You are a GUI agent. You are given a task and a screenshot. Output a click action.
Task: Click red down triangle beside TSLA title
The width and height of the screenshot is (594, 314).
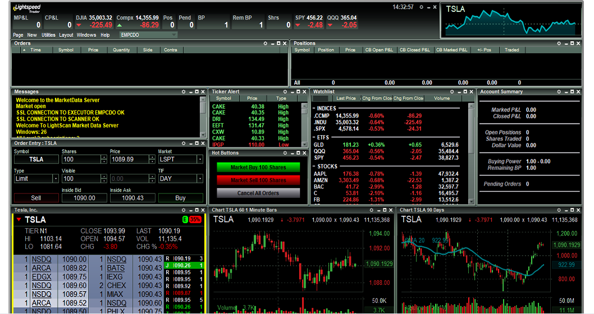coord(19,219)
